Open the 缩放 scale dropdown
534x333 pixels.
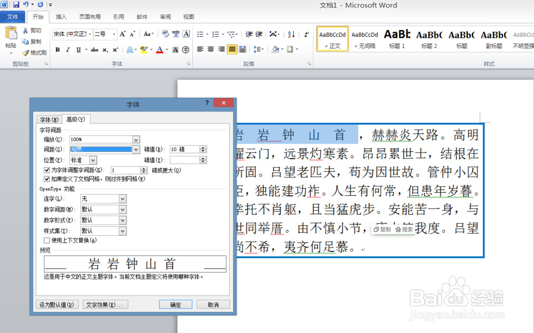(x=136, y=140)
